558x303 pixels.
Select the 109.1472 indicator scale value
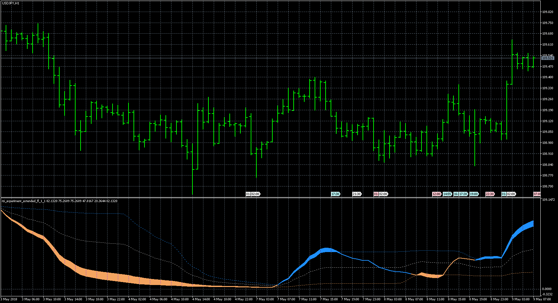pos(548,200)
